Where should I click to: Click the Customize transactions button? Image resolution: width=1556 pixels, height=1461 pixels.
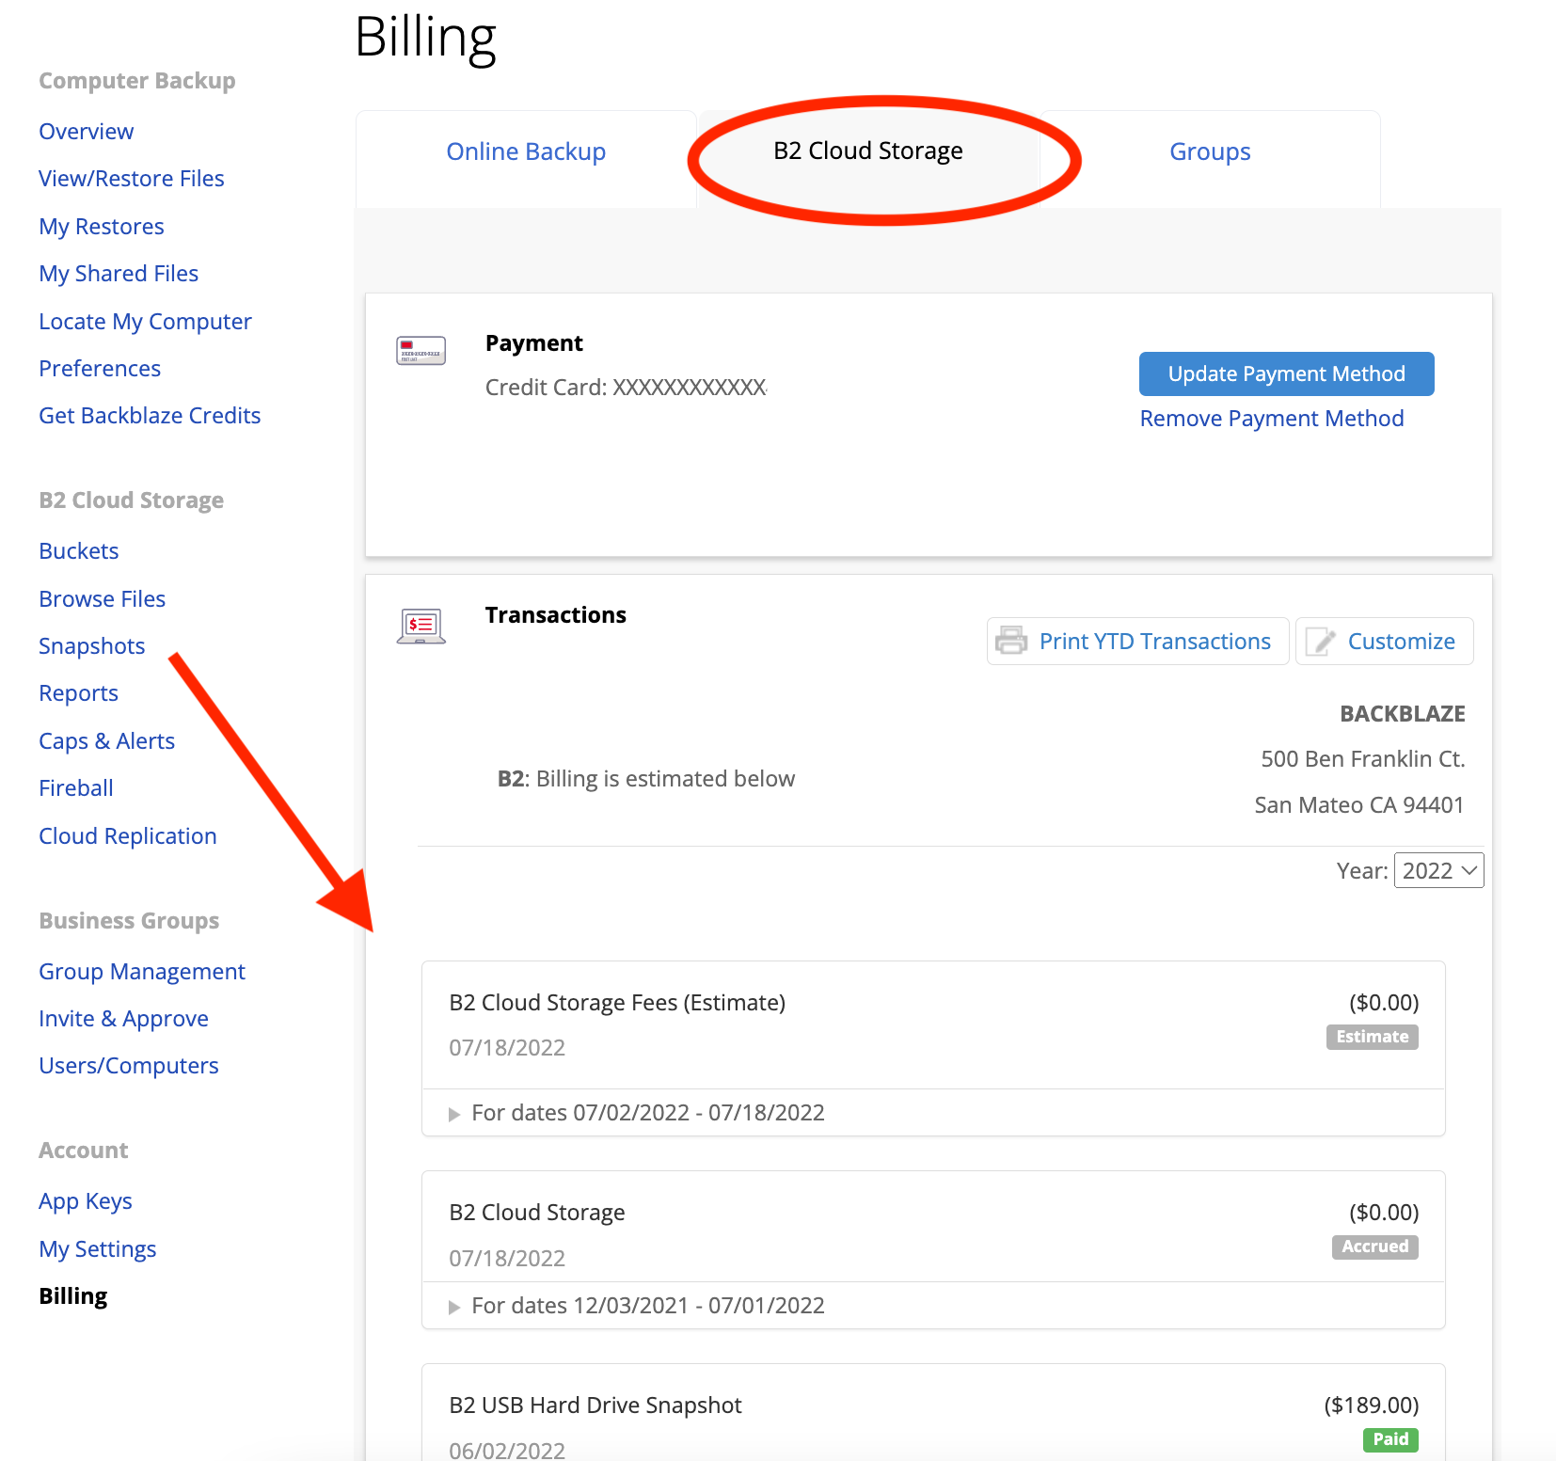pyautogui.click(x=1384, y=641)
